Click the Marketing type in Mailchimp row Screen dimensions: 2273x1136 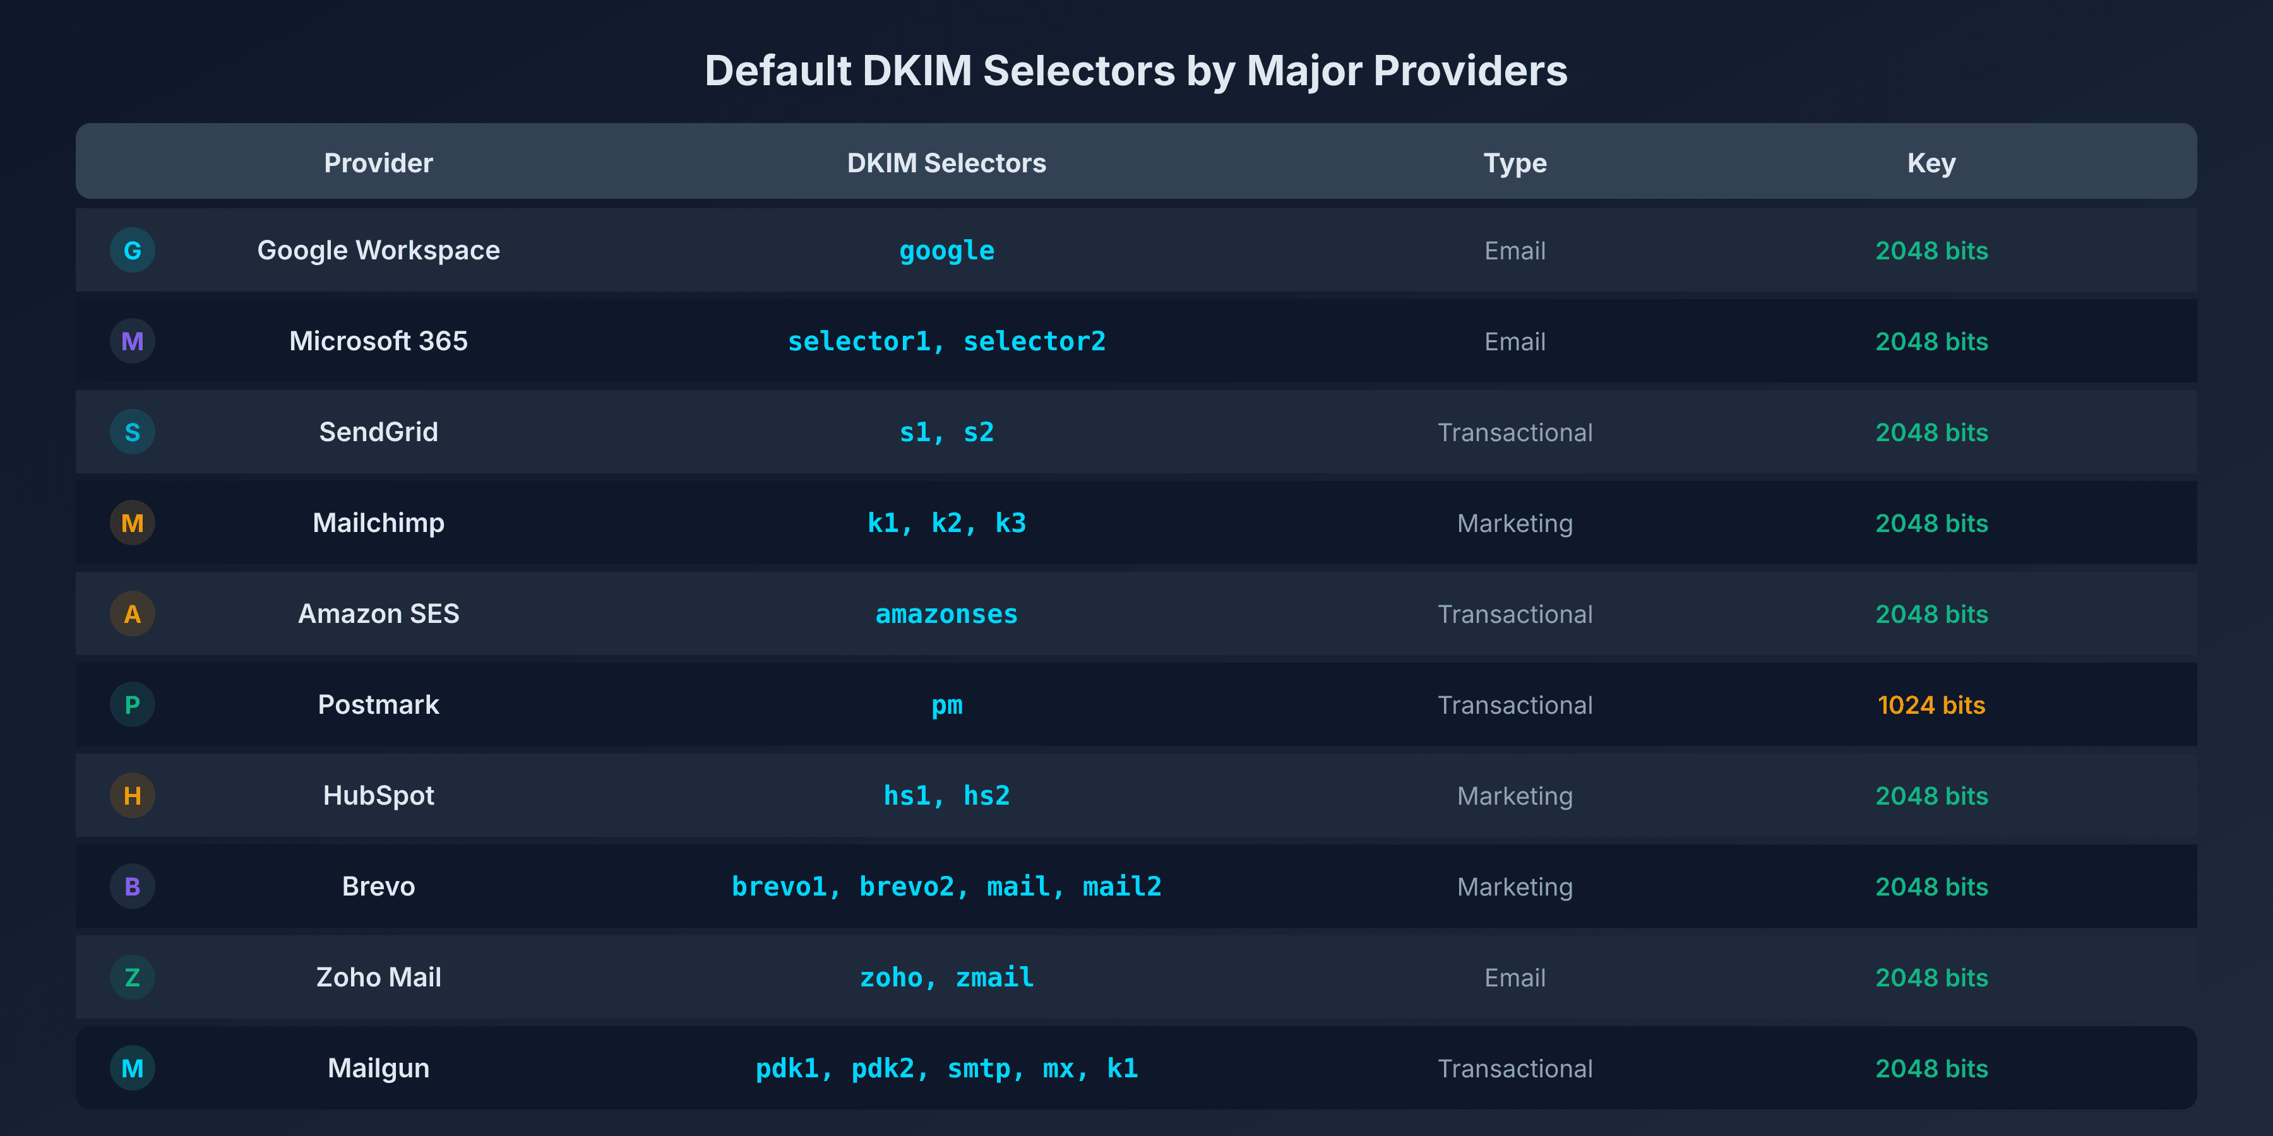pos(1515,524)
